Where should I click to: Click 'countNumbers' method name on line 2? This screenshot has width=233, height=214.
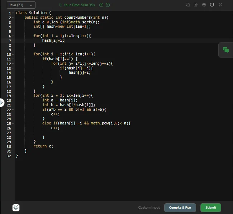click(x=77, y=18)
